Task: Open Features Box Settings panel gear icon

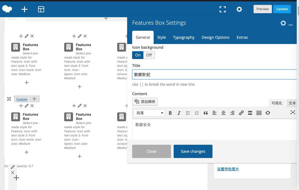Action: (x=283, y=23)
